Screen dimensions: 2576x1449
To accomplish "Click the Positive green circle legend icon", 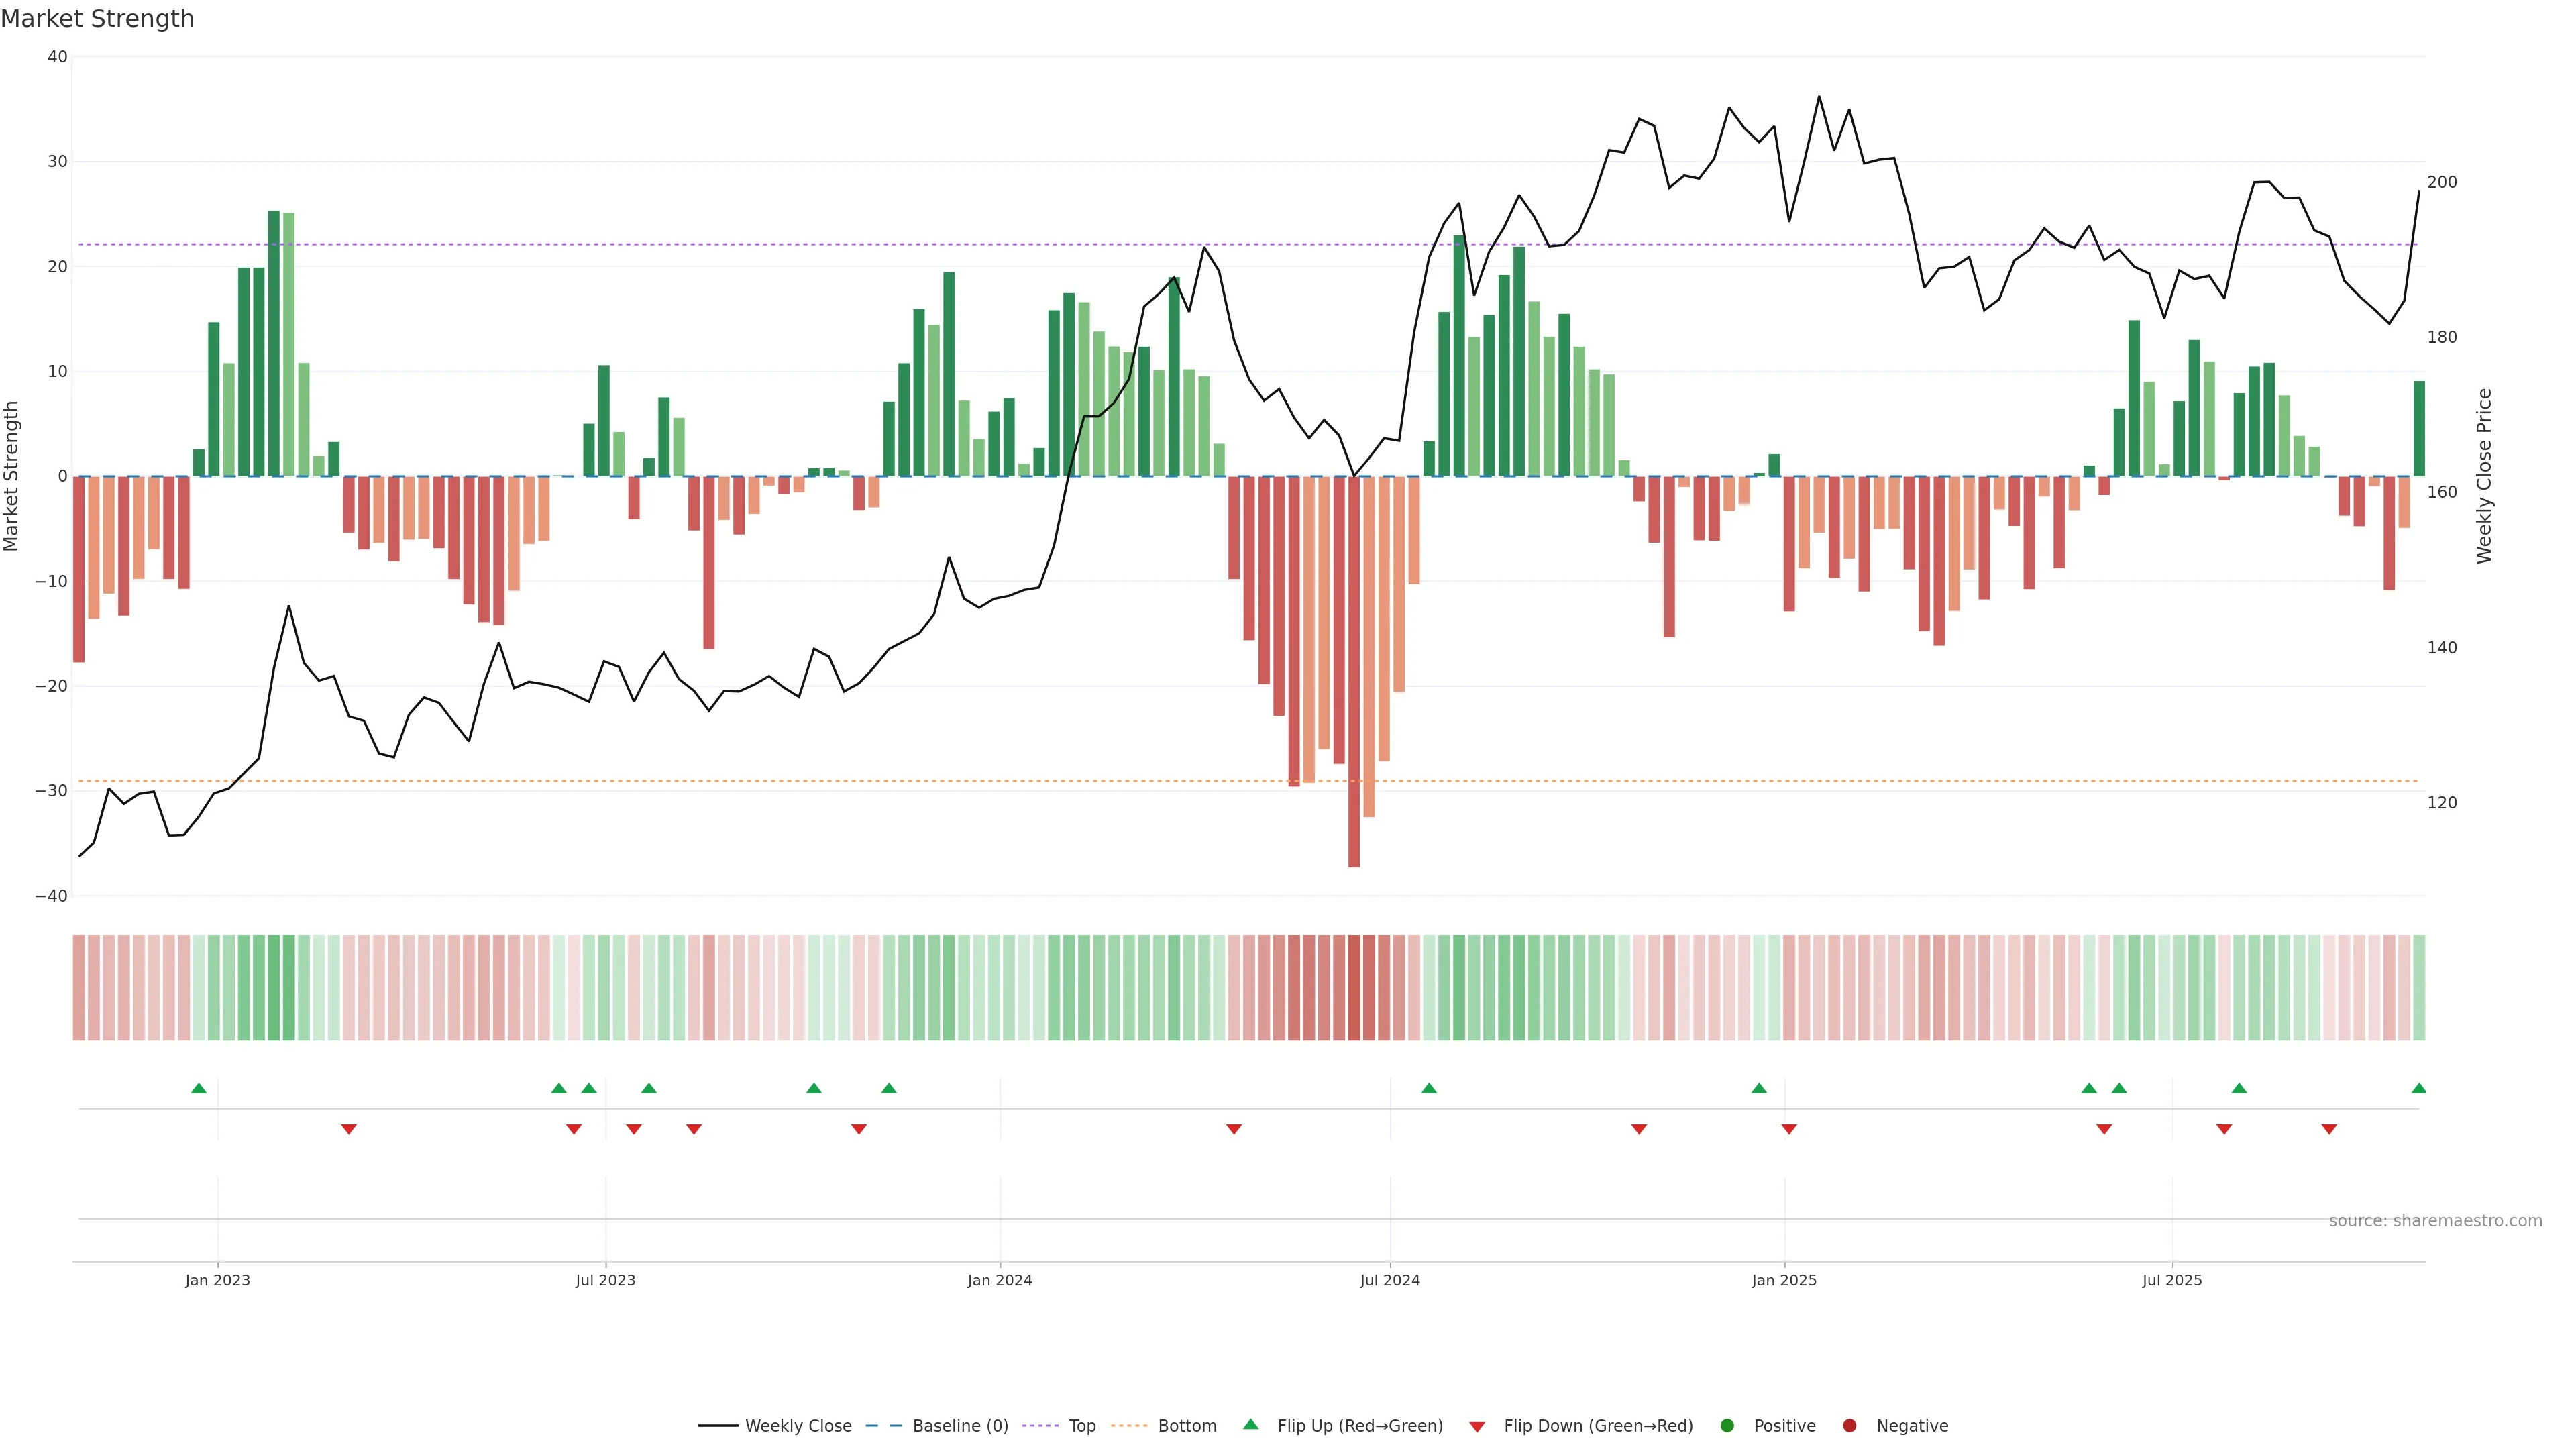I will 1727,1426.
